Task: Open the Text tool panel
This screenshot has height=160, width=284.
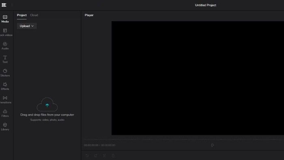Action: coord(5,59)
